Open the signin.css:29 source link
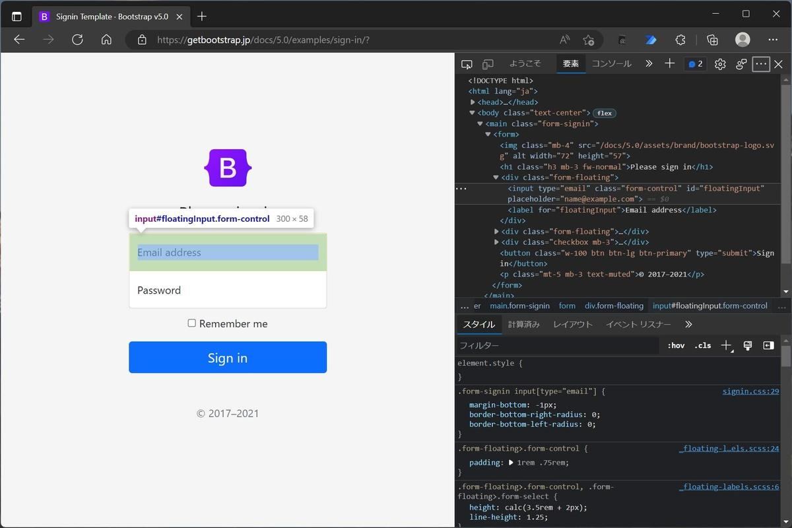This screenshot has width=792, height=528. click(x=750, y=391)
